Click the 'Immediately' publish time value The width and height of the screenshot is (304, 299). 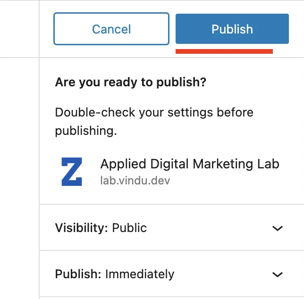(140, 274)
